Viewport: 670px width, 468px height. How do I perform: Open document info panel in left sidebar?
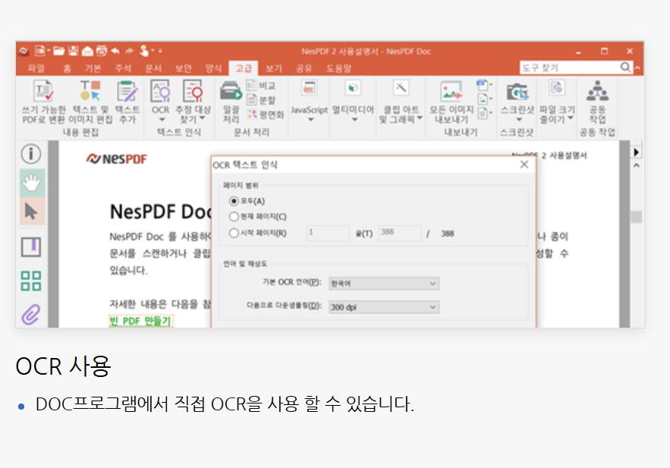(x=31, y=154)
